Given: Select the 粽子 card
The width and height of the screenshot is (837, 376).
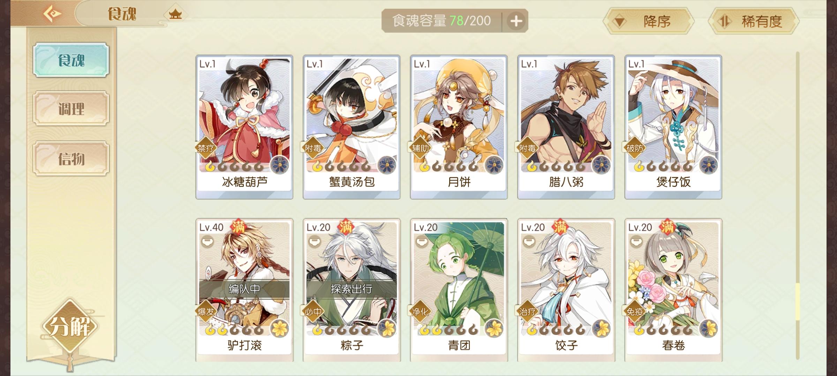Looking at the screenshot, I should click(x=352, y=290).
